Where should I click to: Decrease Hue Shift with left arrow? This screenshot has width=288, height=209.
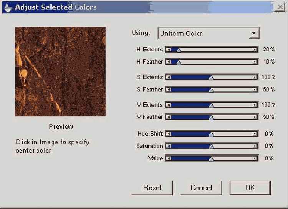coord(168,134)
